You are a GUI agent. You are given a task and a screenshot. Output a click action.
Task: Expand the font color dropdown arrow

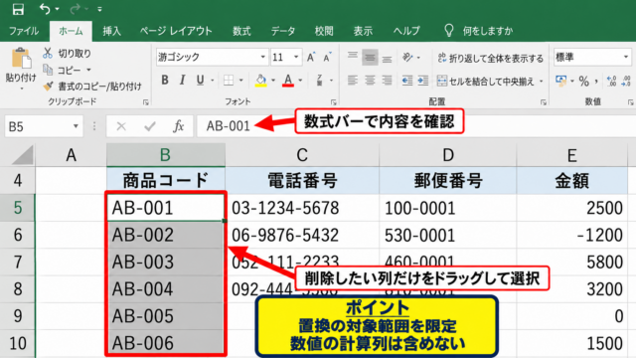pyautogui.click(x=300, y=81)
